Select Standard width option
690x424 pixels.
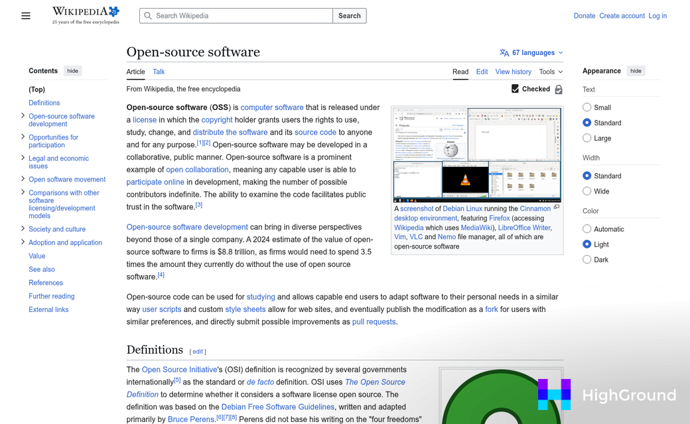click(x=586, y=176)
